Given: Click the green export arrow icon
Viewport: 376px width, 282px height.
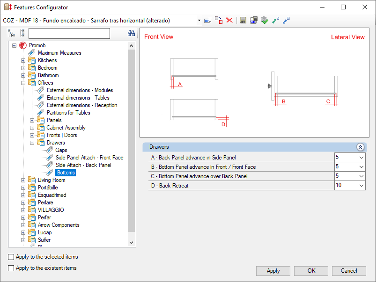Looking at the screenshot, I should (x=275, y=20).
